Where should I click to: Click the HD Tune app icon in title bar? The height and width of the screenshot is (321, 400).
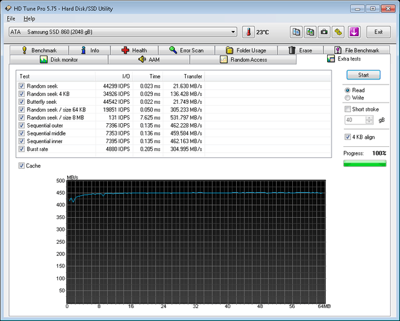pos(8,8)
